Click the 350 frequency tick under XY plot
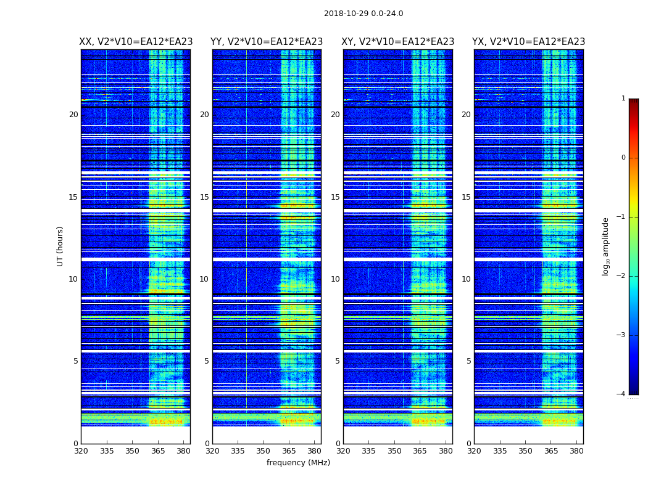The height and width of the screenshot is (493, 648). [x=394, y=451]
